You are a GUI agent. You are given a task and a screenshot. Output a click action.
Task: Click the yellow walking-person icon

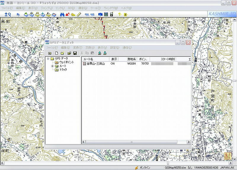pyautogui.click(x=125, y=15)
